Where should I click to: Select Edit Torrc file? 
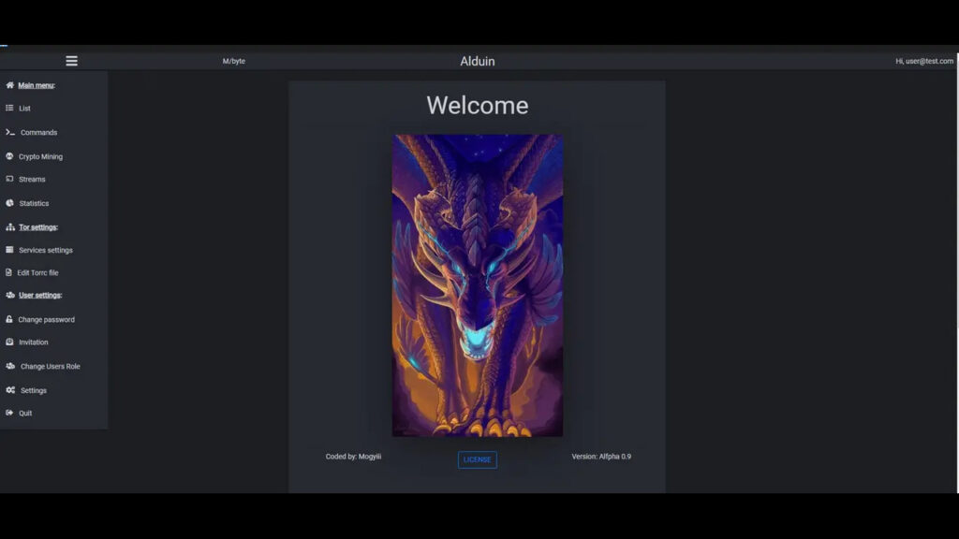[x=37, y=272]
